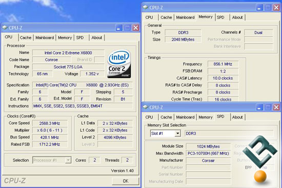Select CPU tab in the Memory window
The image size is (282, 188).
[149, 17]
